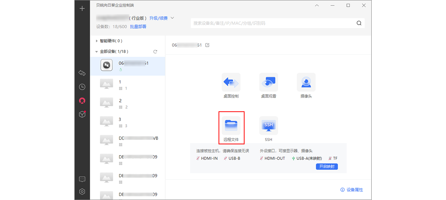The width and height of the screenshot is (446, 200).
Task: Open the message chat icon in sidebar
Action: click(x=82, y=179)
